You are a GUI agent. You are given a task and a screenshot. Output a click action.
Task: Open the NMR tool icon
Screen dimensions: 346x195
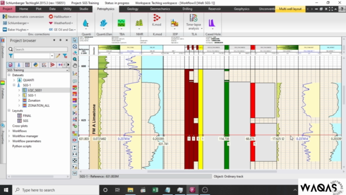(139, 23)
